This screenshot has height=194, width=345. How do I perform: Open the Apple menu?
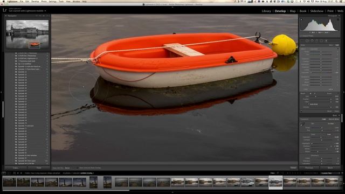point(3,1)
